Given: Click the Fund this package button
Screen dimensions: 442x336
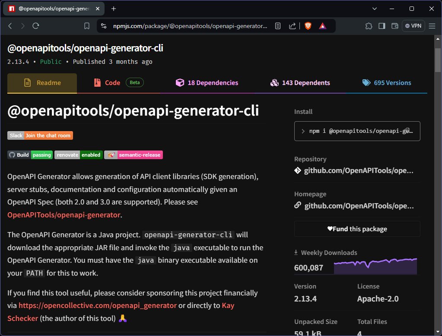Looking at the screenshot, I should point(357,229).
